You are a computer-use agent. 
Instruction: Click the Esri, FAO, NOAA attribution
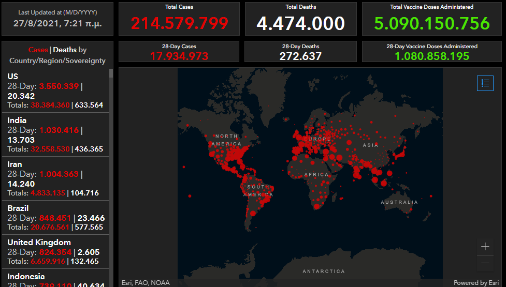(146, 283)
